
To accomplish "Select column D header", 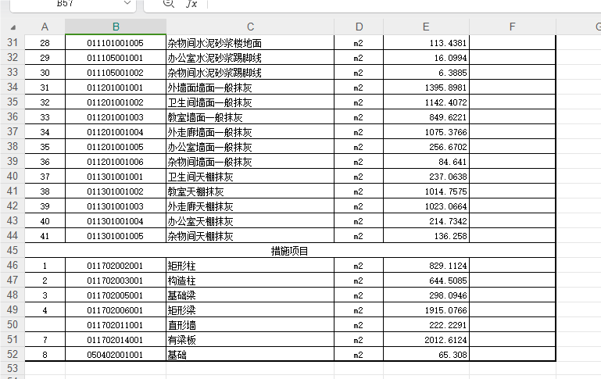I will coord(359,27).
